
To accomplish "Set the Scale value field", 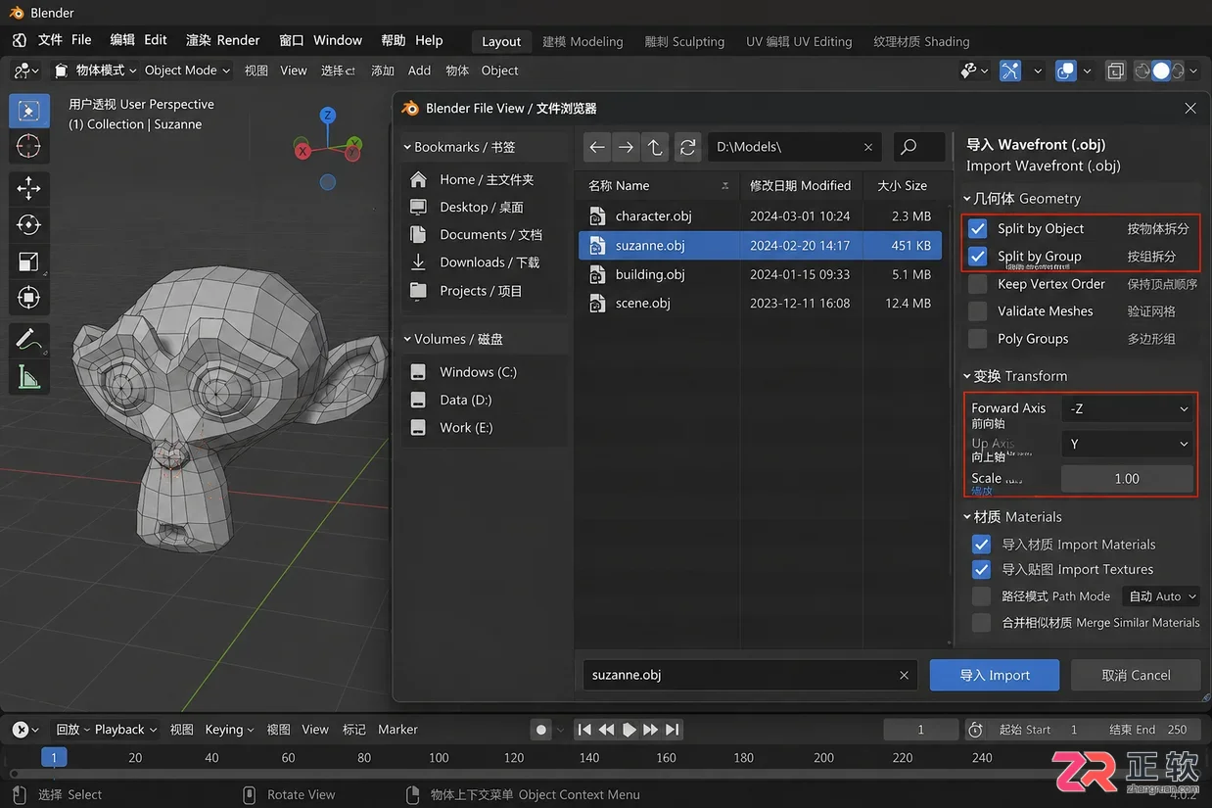I will pyautogui.click(x=1128, y=479).
